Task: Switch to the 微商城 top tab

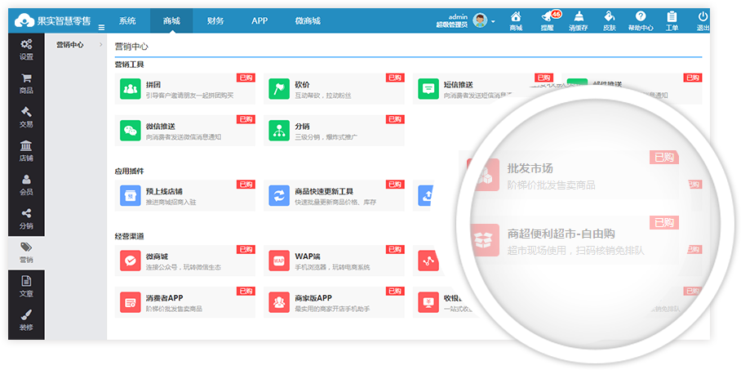Action: point(308,20)
